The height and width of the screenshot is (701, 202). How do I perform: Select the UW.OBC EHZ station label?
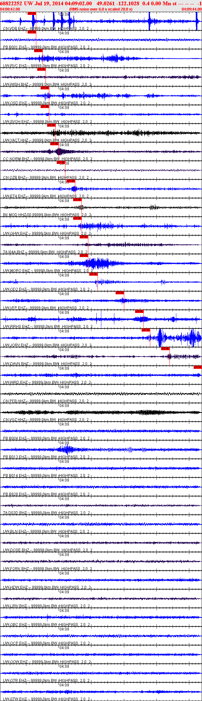tap(15, 625)
